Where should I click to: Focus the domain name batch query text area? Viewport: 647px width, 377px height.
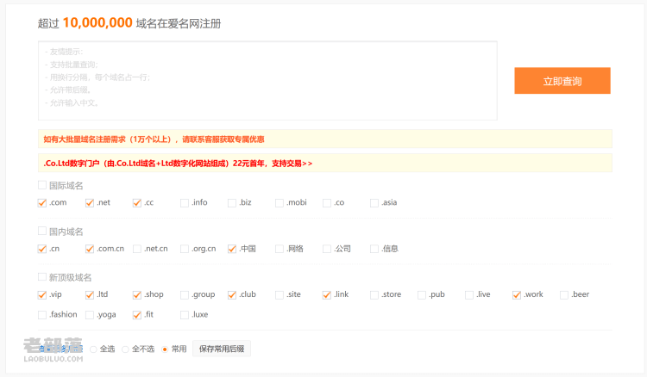coord(267,81)
